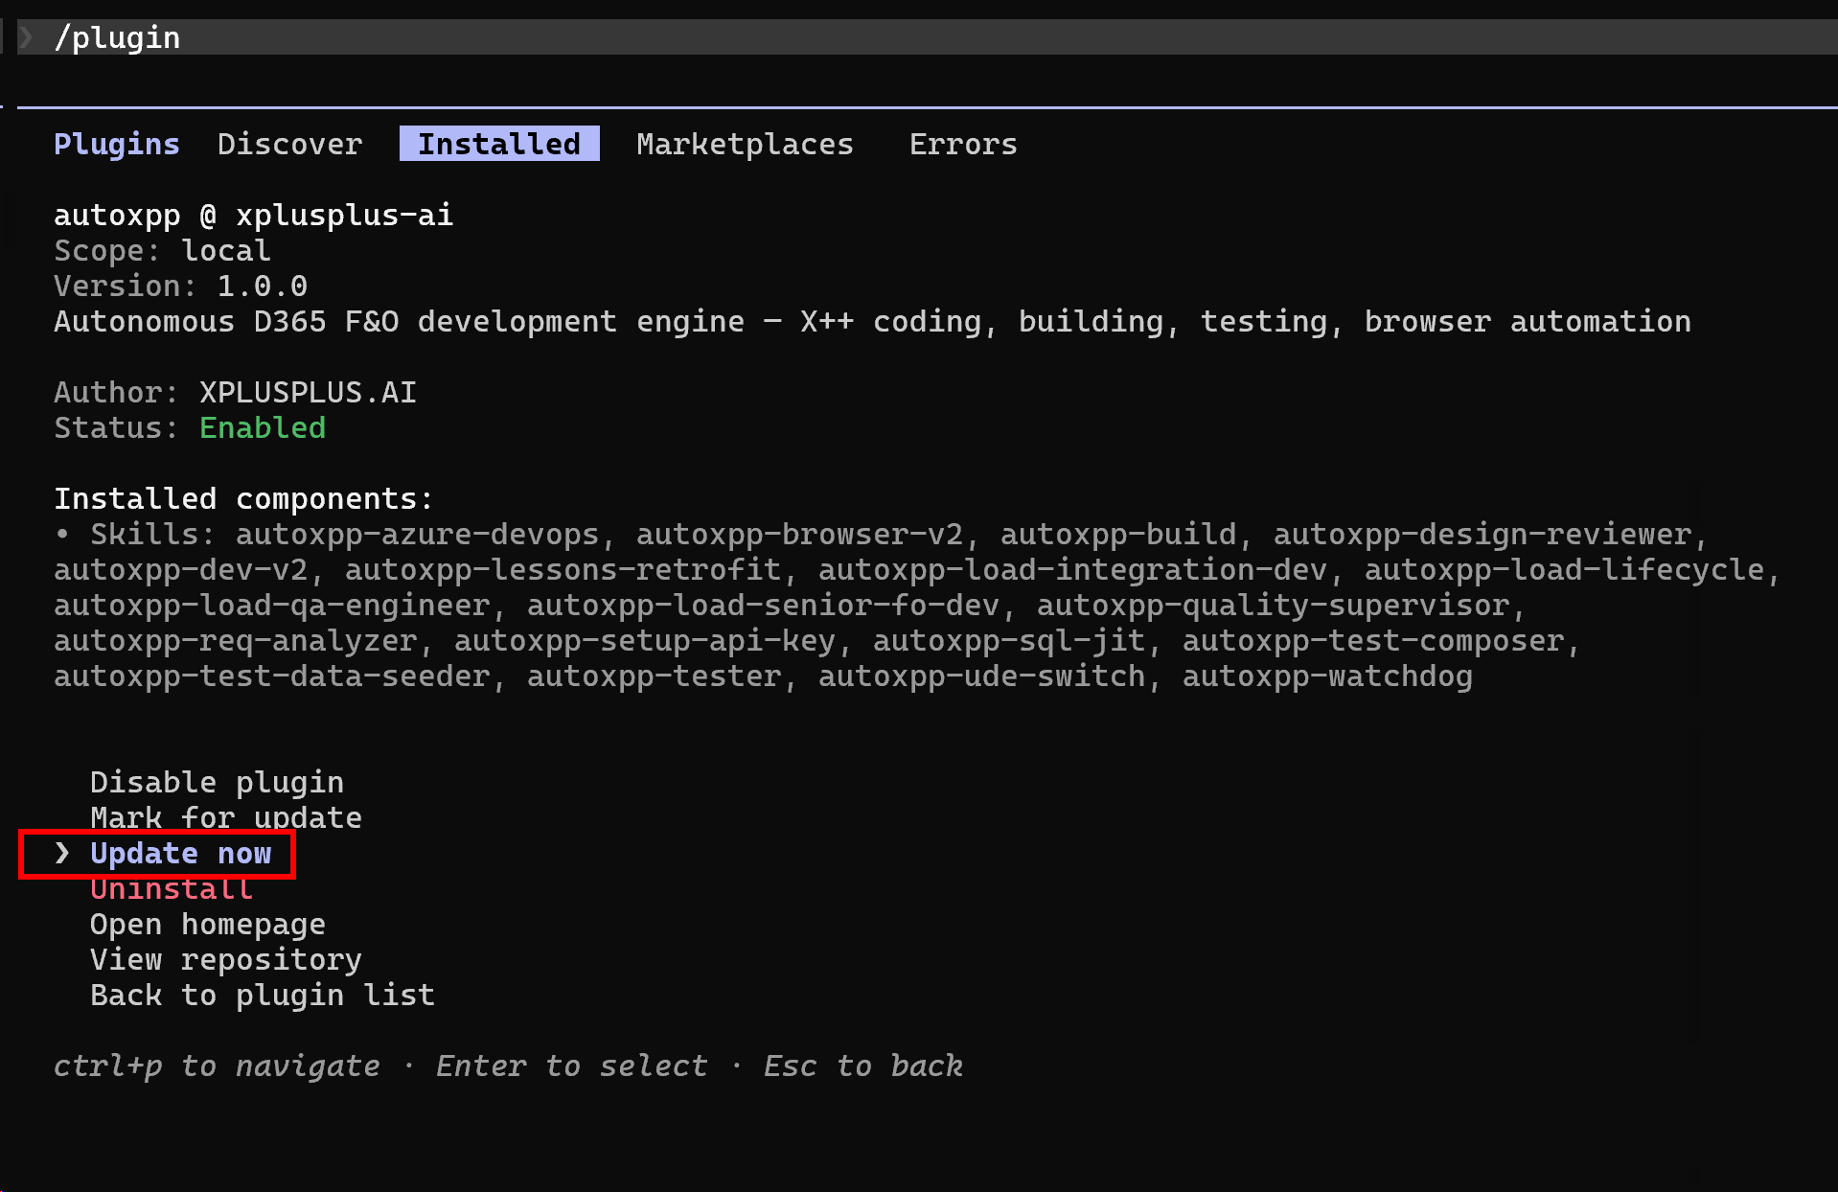This screenshot has height=1192, width=1838.
Task: Click the autoxpp-req-analyzer skill name
Action: coord(235,640)
